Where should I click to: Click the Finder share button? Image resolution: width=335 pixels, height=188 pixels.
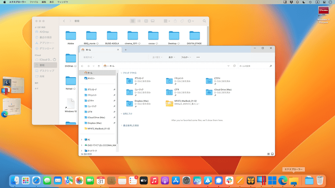tap(175, 21)
